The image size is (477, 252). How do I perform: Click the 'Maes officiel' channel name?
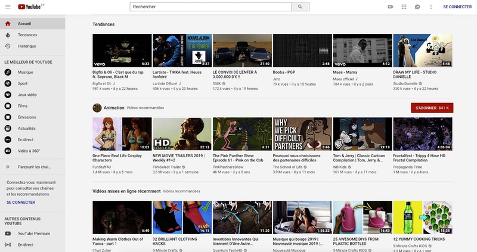[x=343, y=79]
